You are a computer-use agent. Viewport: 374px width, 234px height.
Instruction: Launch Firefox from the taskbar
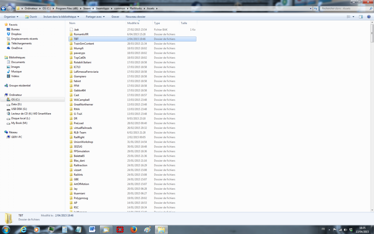pyautogui.click(x=134, y=229)
